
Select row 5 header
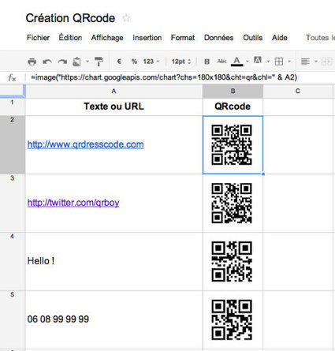(x=13, y=319)
